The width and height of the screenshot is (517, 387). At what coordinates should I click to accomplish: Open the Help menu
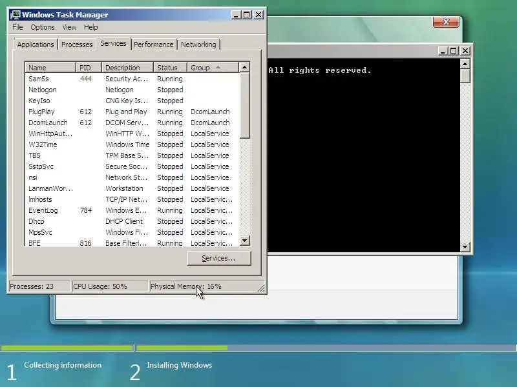pos(90,27)
